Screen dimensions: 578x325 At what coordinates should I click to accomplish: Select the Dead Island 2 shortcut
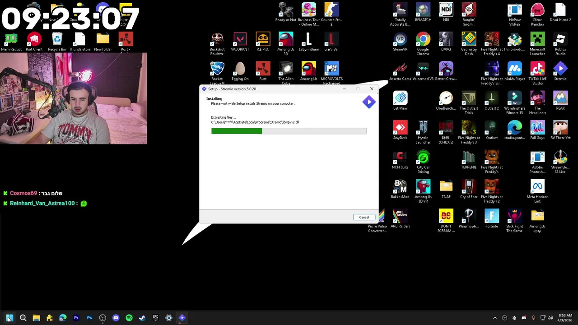click(560, 12)
